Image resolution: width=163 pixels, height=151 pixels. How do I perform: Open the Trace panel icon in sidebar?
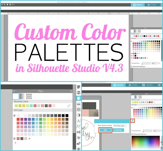click(x=79, y=109)
